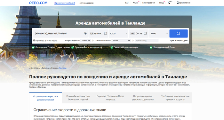The image size is (224, 120).
Task: Click the Главная breadcrumb
Action: (55, 68)
